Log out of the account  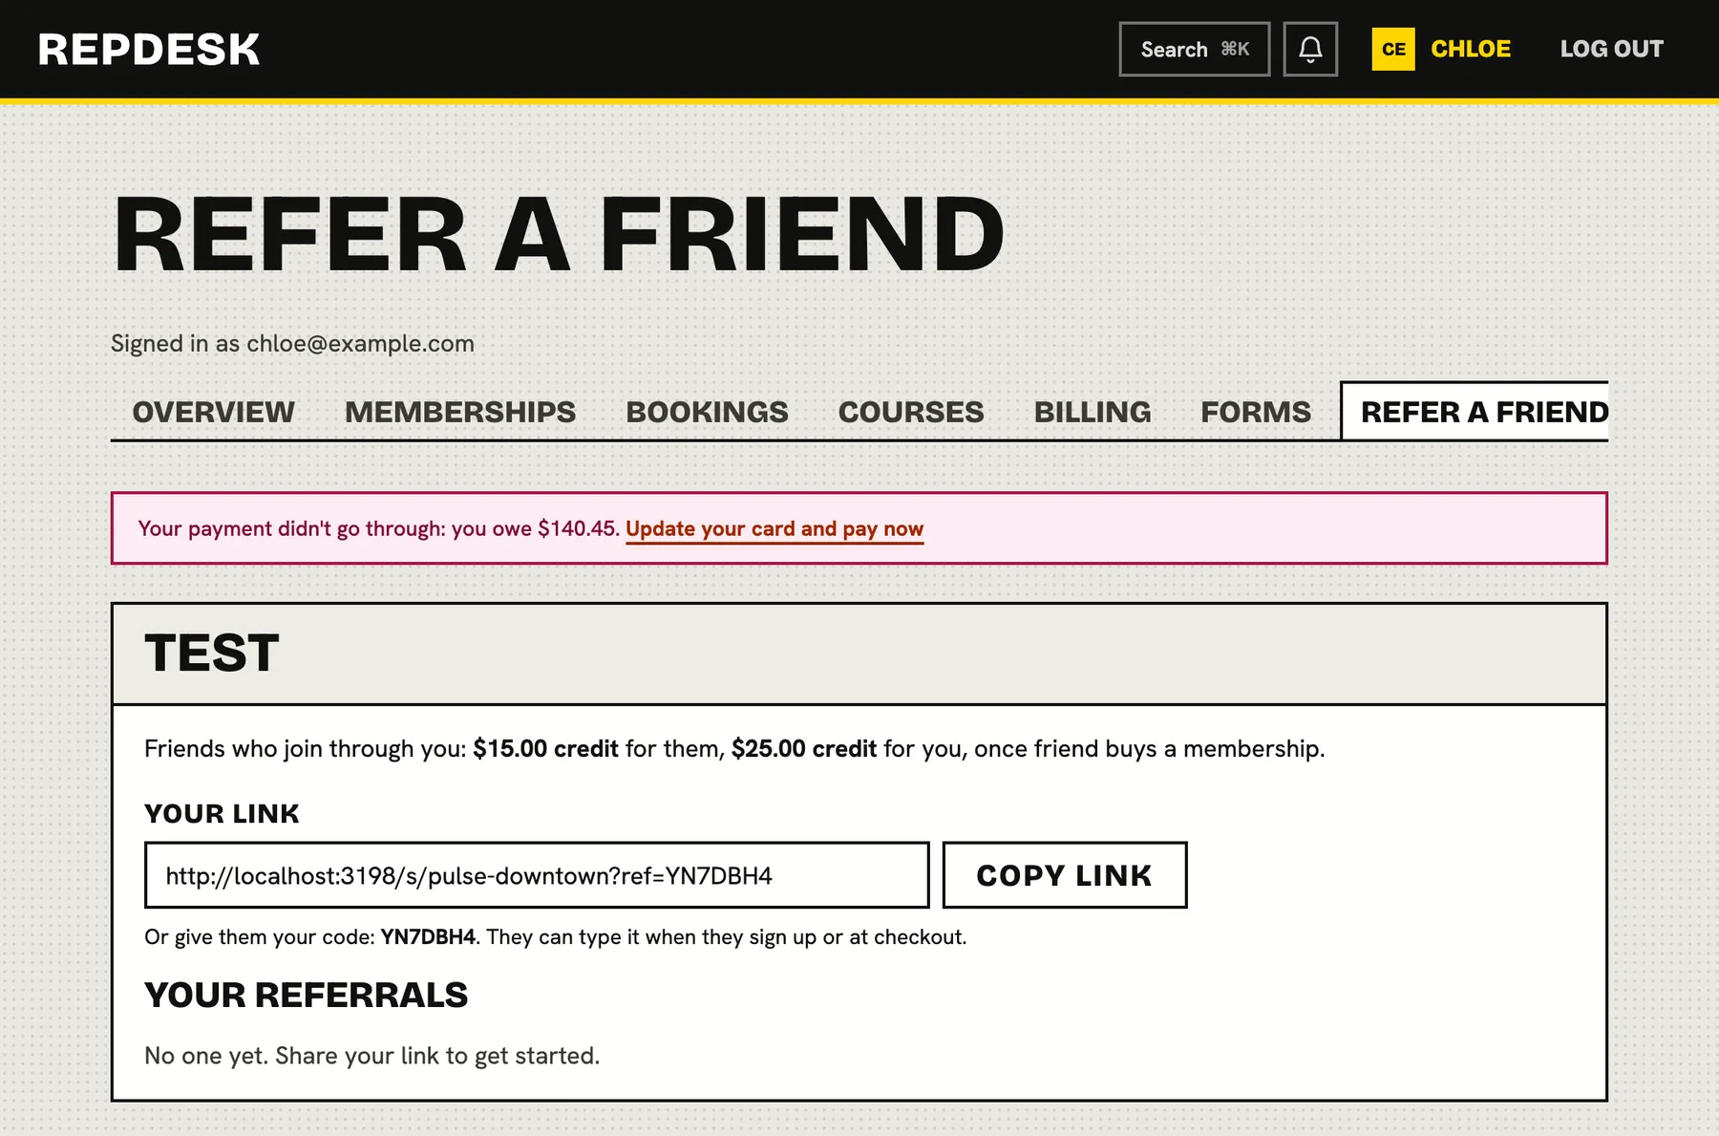pyautogui.click(x=1612, y=49)
